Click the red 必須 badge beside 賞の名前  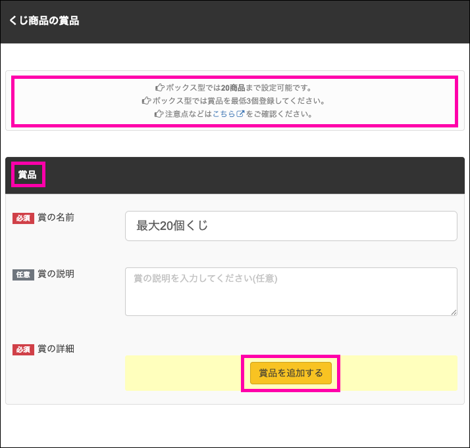point(23,218)
